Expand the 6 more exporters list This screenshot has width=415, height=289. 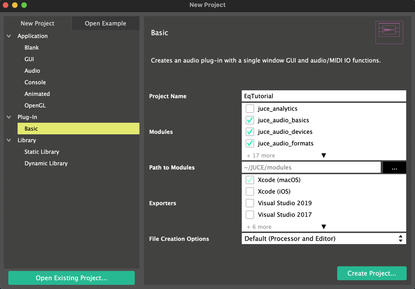pos(323,227)
